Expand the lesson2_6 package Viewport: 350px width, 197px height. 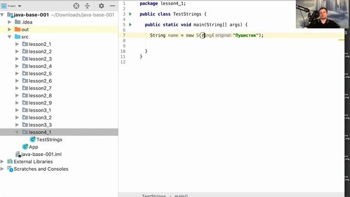17,81
